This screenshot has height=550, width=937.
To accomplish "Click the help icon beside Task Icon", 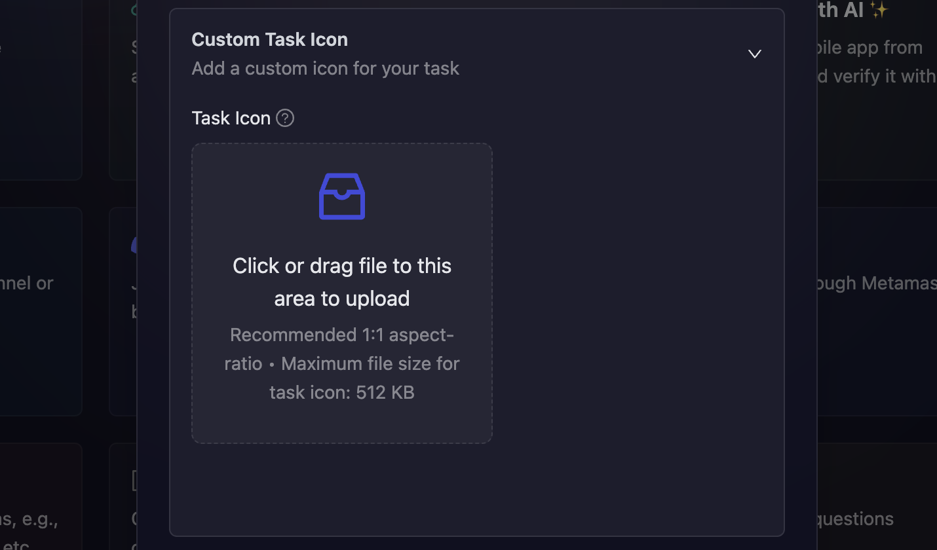I will [x=285, y=118].
